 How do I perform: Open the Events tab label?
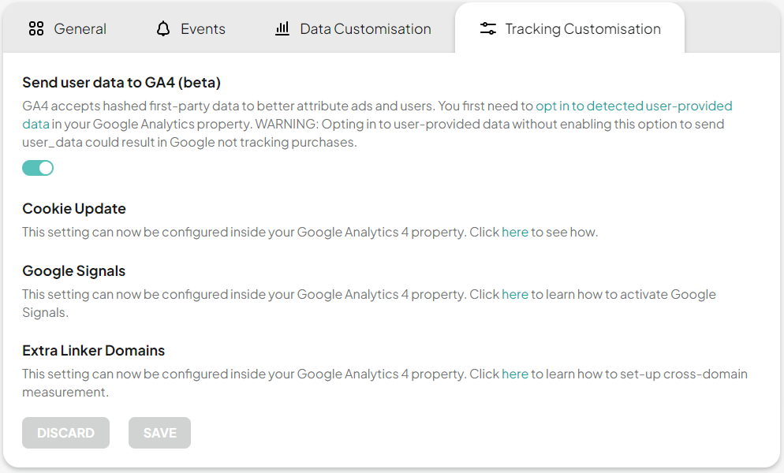click(203, 29)
